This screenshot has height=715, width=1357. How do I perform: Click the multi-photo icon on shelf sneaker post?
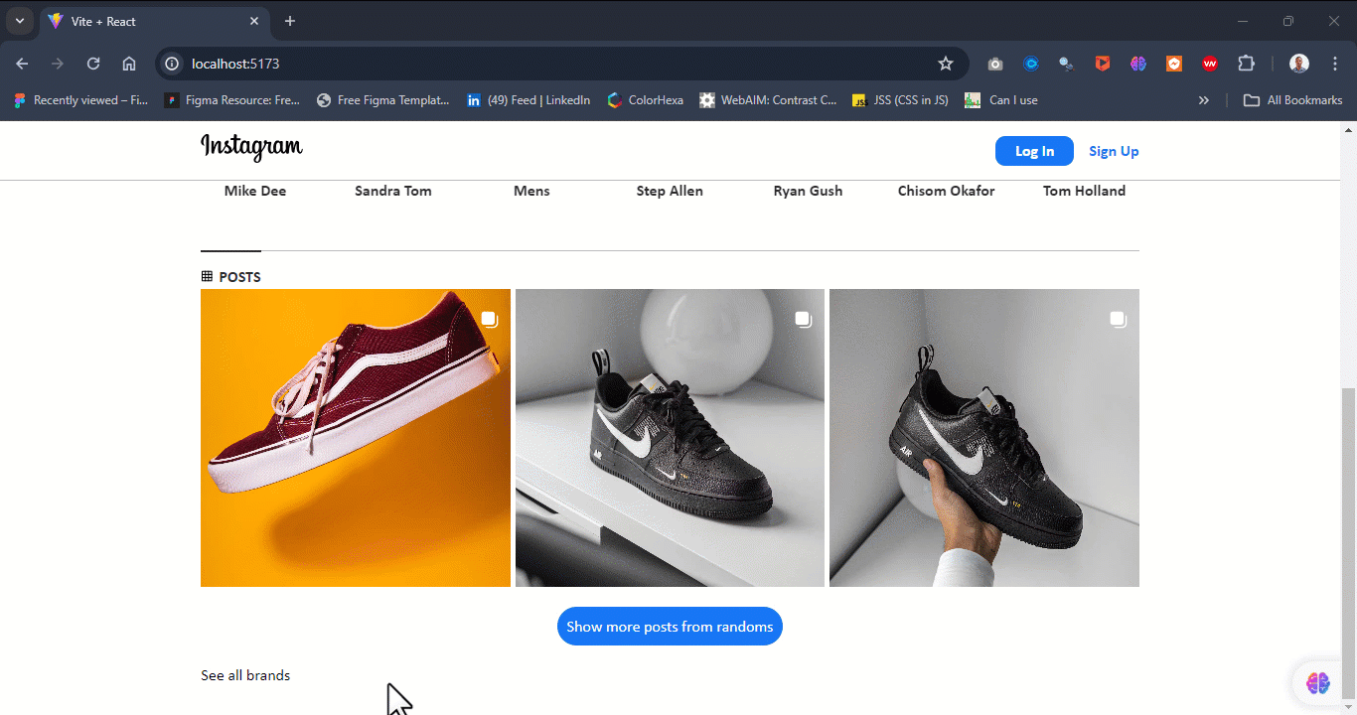tap(803, 319)
